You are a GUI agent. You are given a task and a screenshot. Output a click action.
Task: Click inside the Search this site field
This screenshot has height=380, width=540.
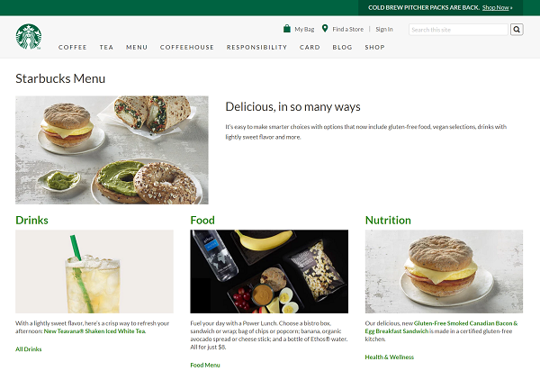click(x=458, y=30)
